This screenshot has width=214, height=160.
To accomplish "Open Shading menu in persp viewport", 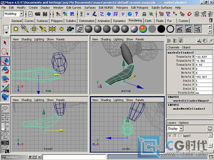I will (106, 39).
